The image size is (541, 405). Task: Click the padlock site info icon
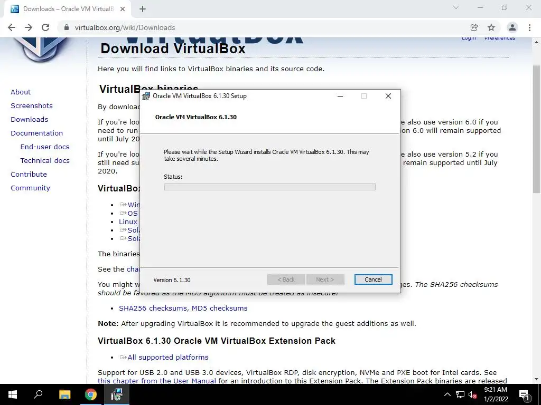click(x=67, y=27)
